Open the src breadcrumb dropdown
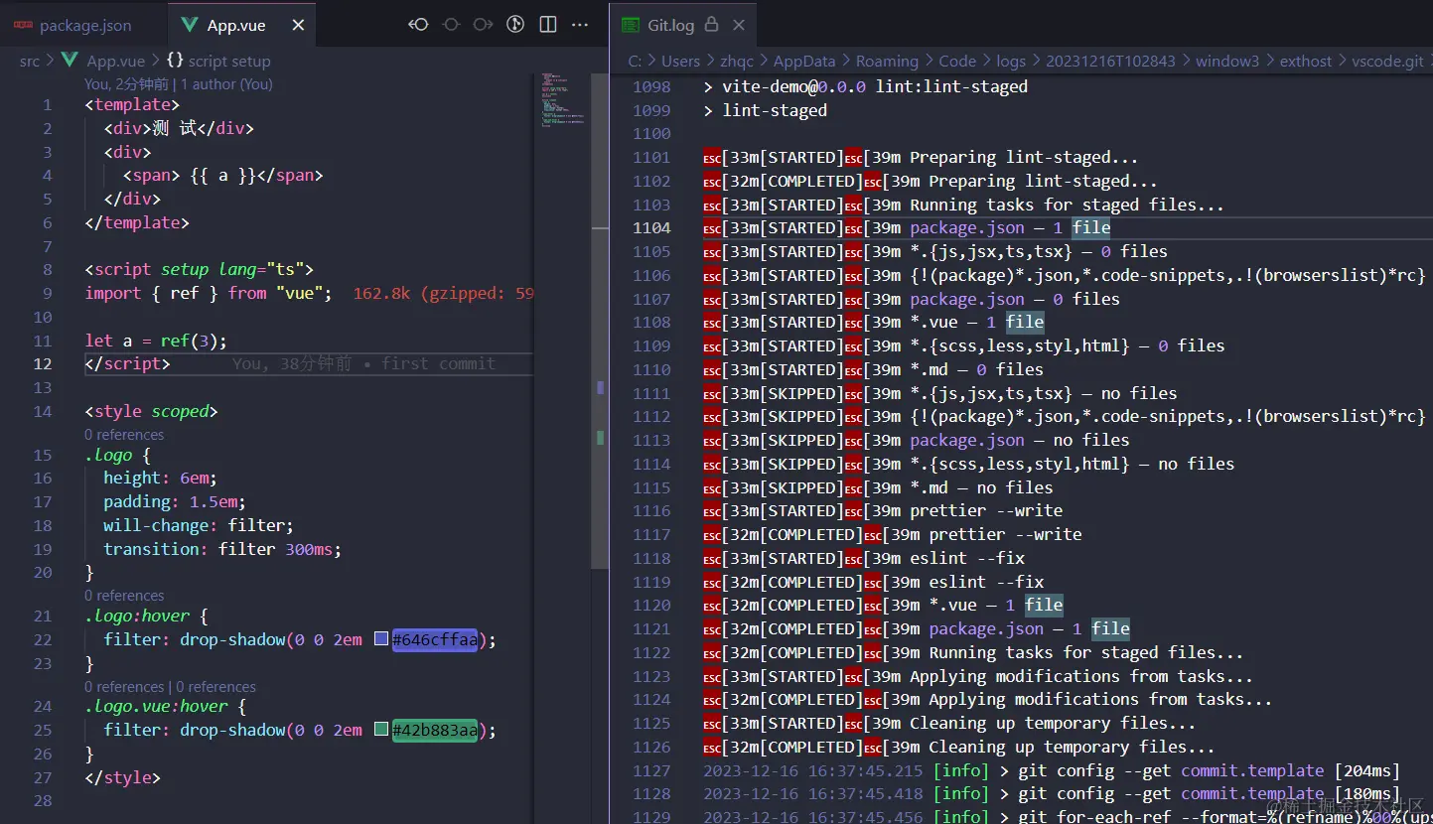This screenshot has width=1433, height=824. tap(30, 61)
